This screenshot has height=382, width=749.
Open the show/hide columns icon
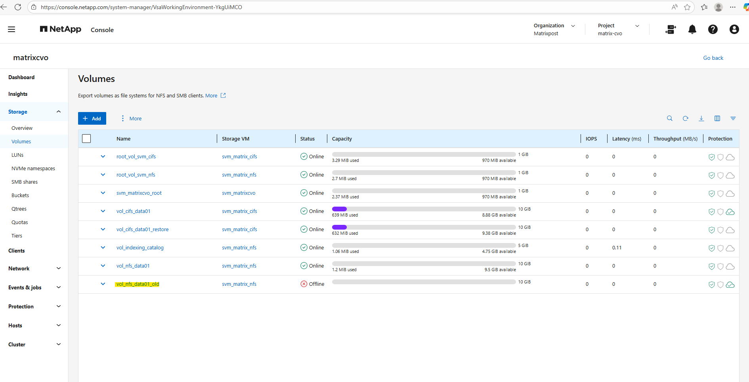pos(717,118)
